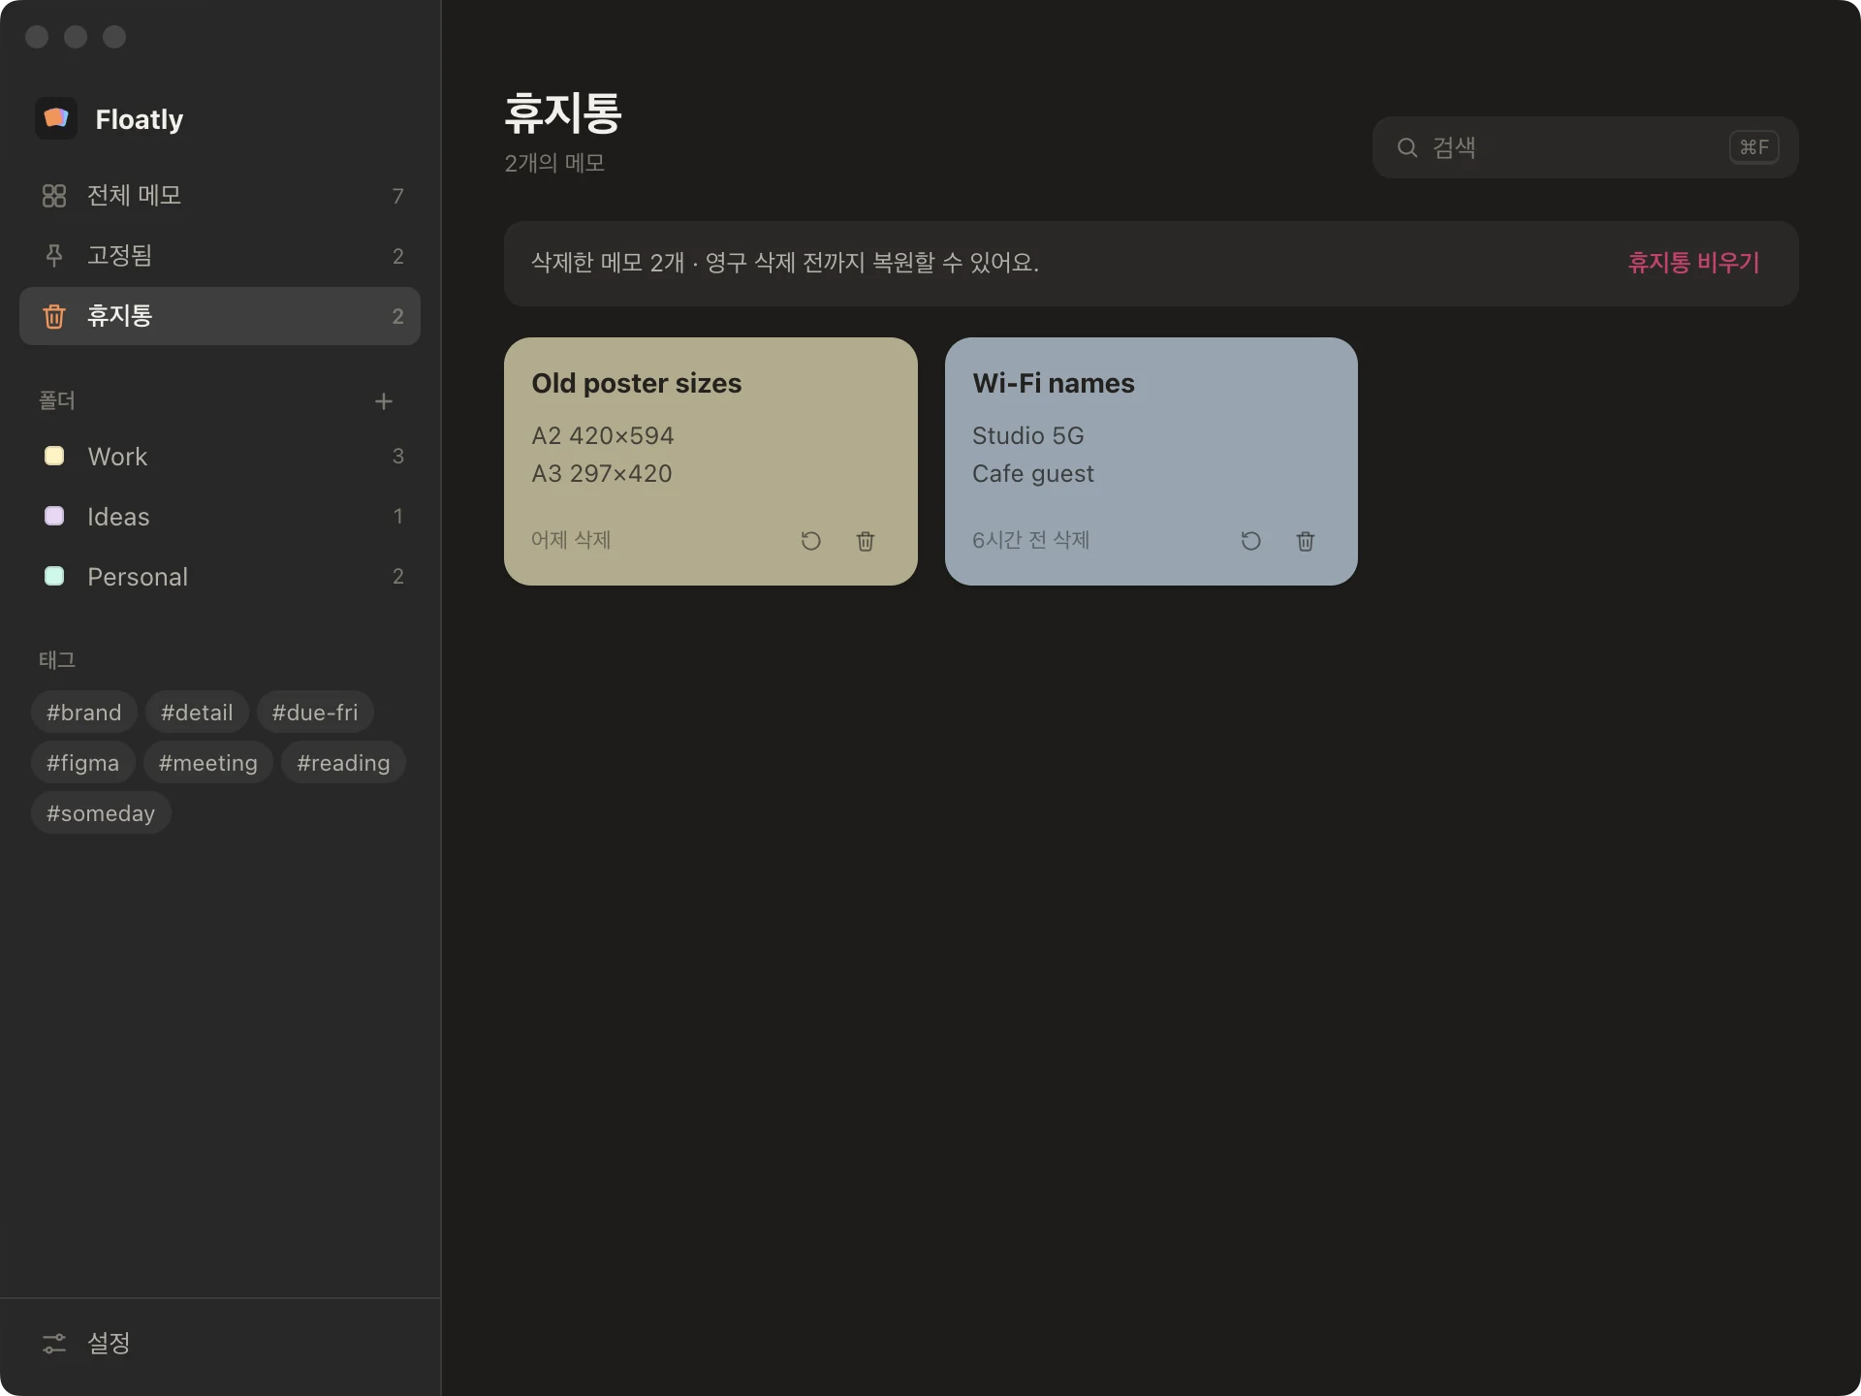This screenshot has height=1396, width=1861.
Task: Click the 폴더 section header
Action: point(57,400)
